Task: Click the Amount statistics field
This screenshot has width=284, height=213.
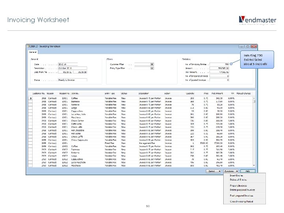Action: pyautogui.click(x=219, y=68)
